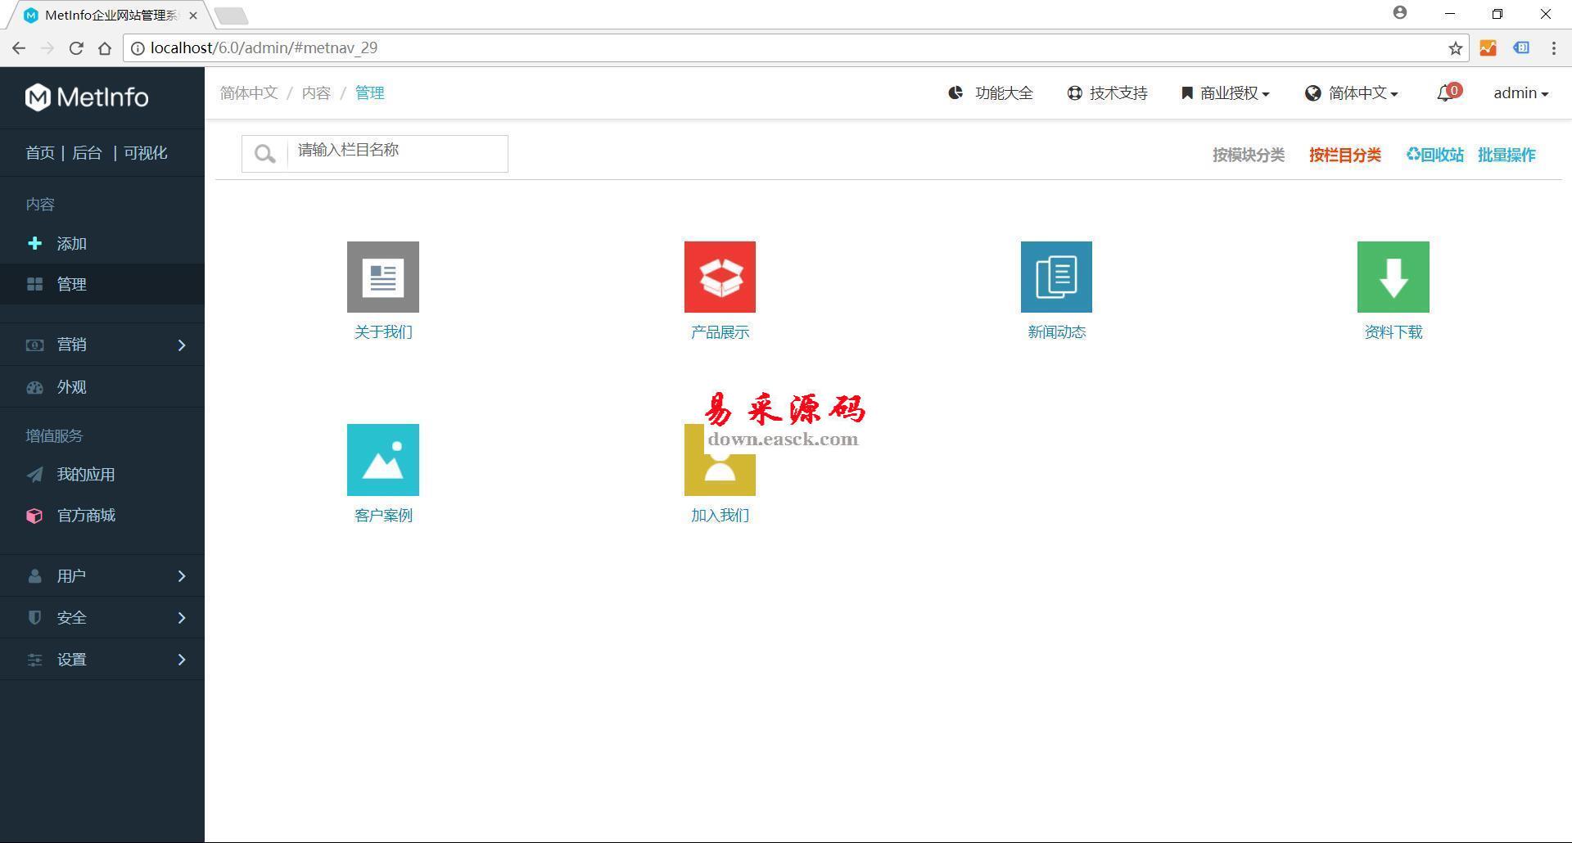The width and height of the screenshot is (1572, 843).
Task: Open the 新闻动态 documents icon
Action: tap(1056, 277)
